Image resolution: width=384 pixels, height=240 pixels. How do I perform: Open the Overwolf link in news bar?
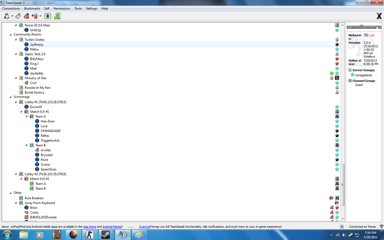tap(145, 227)
